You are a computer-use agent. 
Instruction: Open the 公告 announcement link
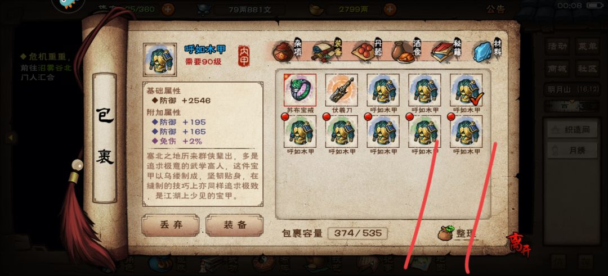coord(496,10)
